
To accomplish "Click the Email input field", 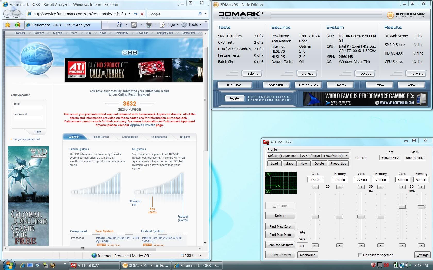I will click(x=28, y=108).
